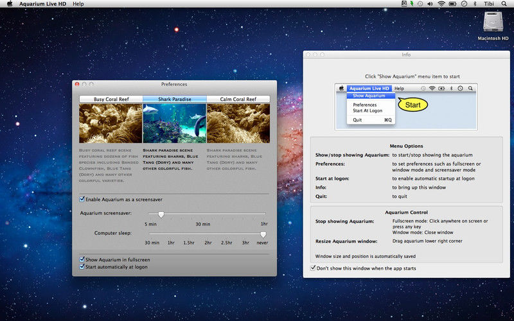Click the Info window title bar text
The image size is (514, 321).
[406, 55]
